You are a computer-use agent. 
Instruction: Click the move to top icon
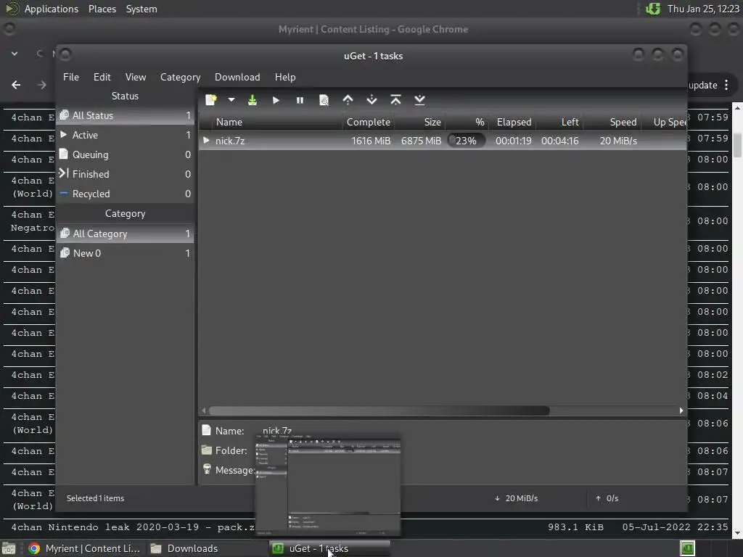395,100
